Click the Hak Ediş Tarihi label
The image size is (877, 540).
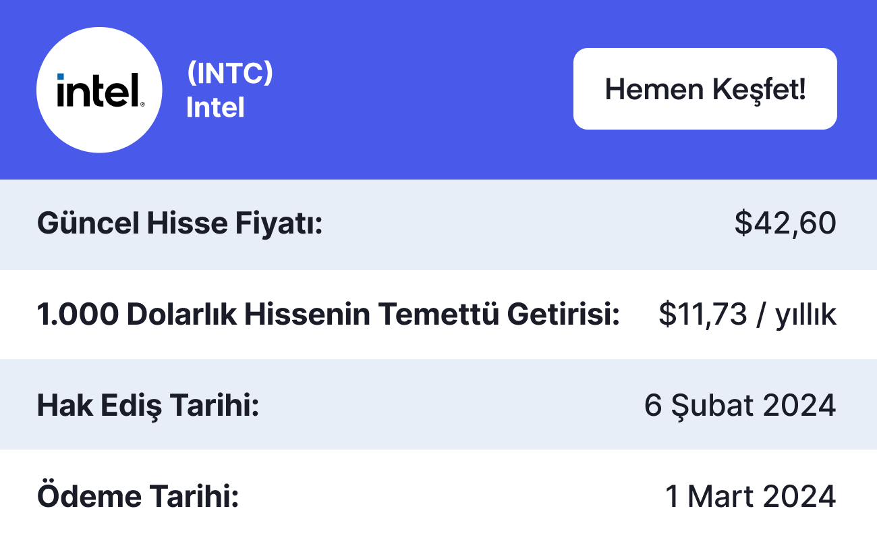tap(148, 405)
